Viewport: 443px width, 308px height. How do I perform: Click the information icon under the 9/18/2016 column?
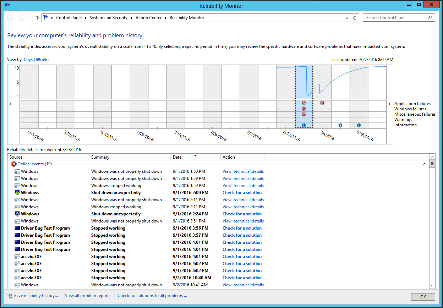point(359,125)
